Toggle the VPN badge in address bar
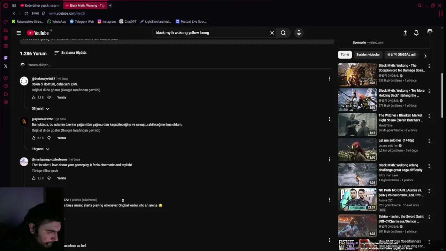446x251 pixels. 36,13
